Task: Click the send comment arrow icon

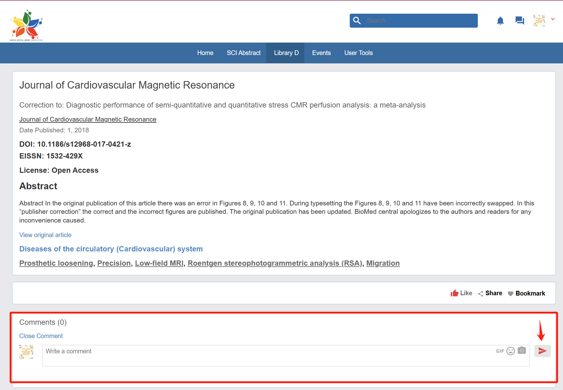Action: 542,351
